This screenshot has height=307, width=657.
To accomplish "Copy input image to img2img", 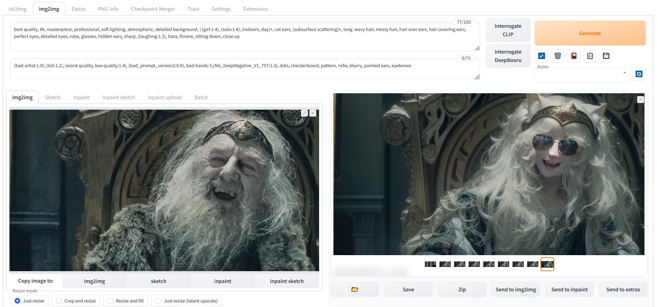I will [94, 281].
